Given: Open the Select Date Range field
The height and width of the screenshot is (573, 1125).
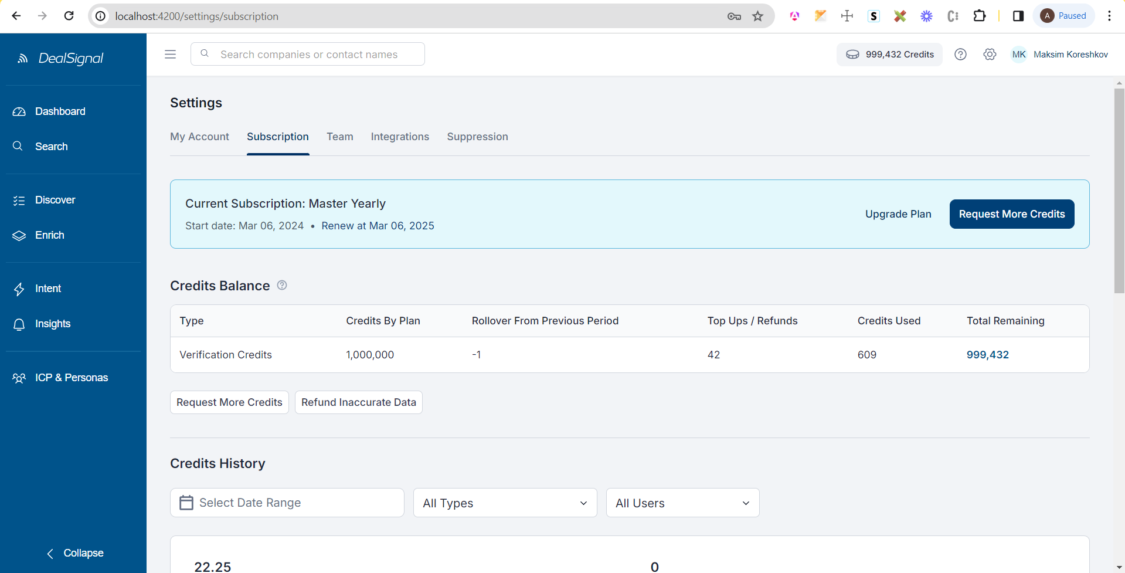Looking at the screenshot, I should (x=287, y=503).
